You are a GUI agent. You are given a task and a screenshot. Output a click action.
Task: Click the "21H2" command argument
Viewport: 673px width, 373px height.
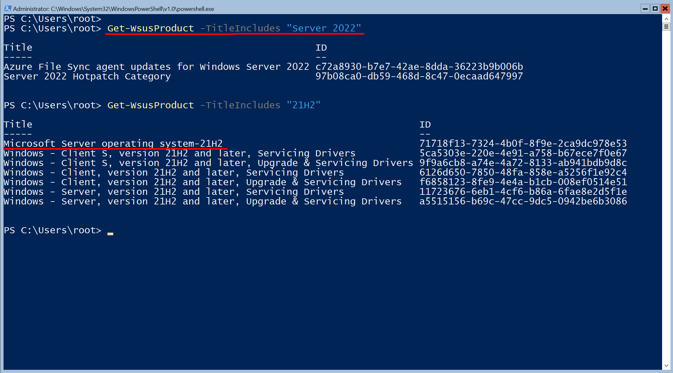click(x=303, y=105)
